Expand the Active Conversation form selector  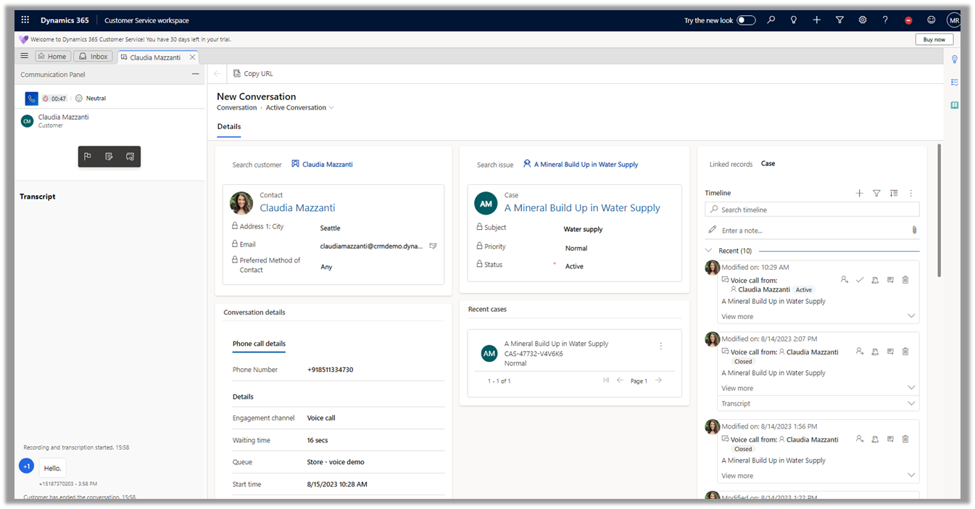tap(331, 108)
